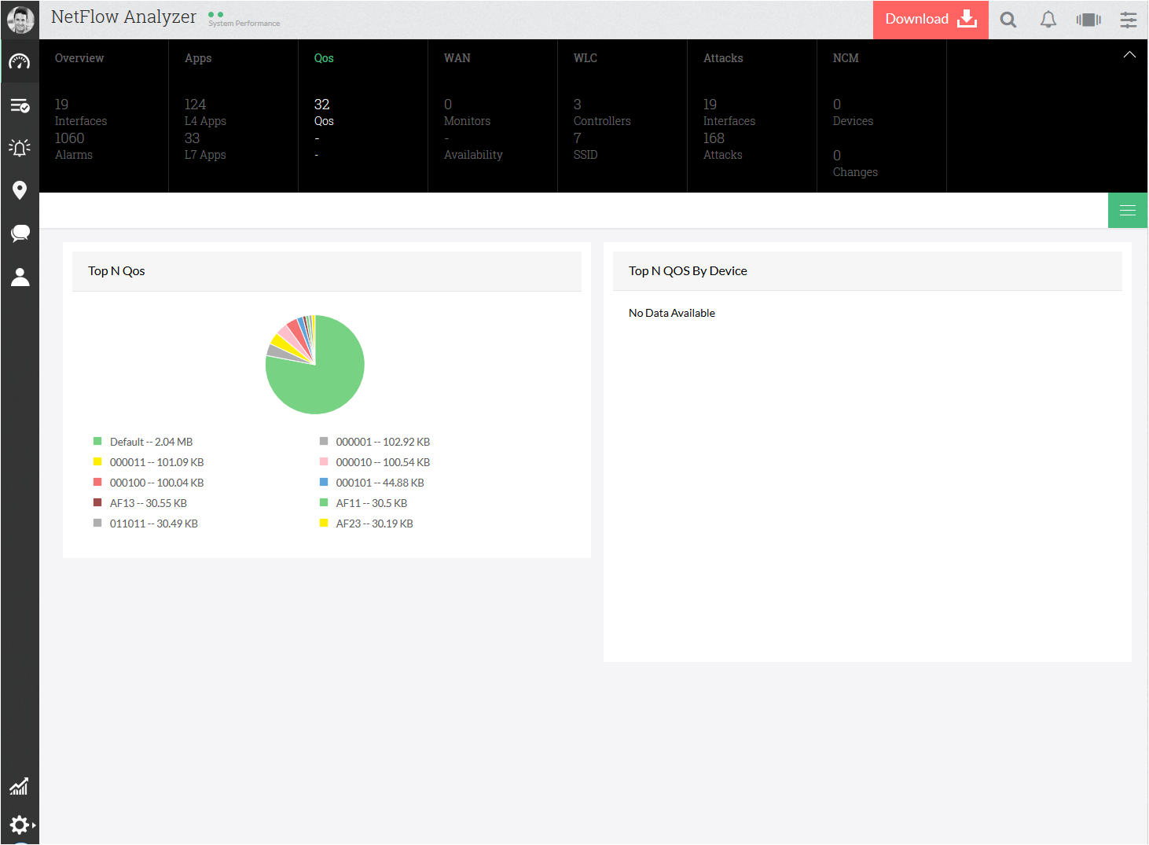Click the search magnifier icon
Image resolution: width=1149 pixels, height=845 pixels.
coord(1008,20)
